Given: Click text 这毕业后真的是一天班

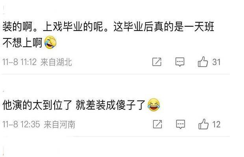Looking at the screenshot, I should (x=164, y=27).
